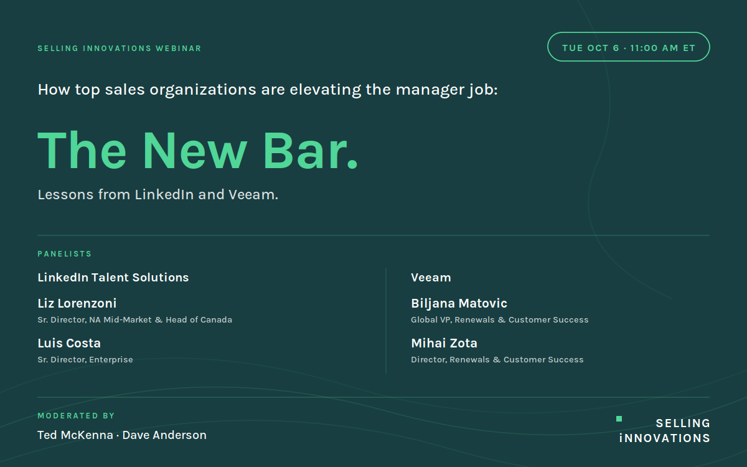The image size is (747, 467).
Task: Click 'Global VP, Renewals & Customer Success'
Action: pos(500,319)
